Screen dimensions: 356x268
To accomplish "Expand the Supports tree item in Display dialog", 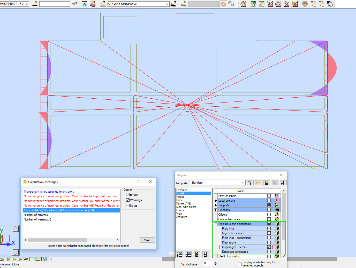I will 216,205.
